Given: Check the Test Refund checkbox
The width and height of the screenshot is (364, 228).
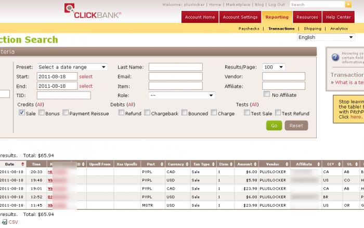Looking at the screenshot, I should coord(278,113).
